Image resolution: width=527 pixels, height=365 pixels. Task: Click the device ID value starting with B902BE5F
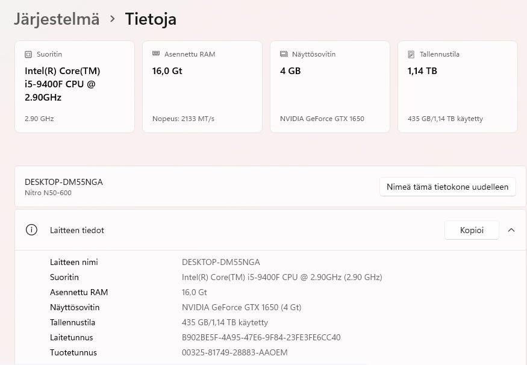[261, 337]
